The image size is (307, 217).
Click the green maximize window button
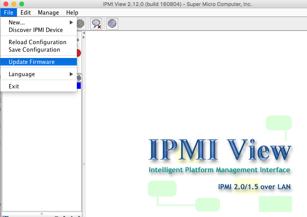[x=22, y=4]
